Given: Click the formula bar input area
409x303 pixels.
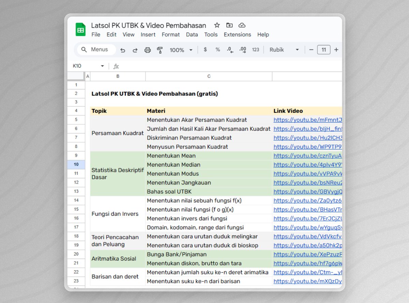Looking at the screenshot, I should 232,66.
